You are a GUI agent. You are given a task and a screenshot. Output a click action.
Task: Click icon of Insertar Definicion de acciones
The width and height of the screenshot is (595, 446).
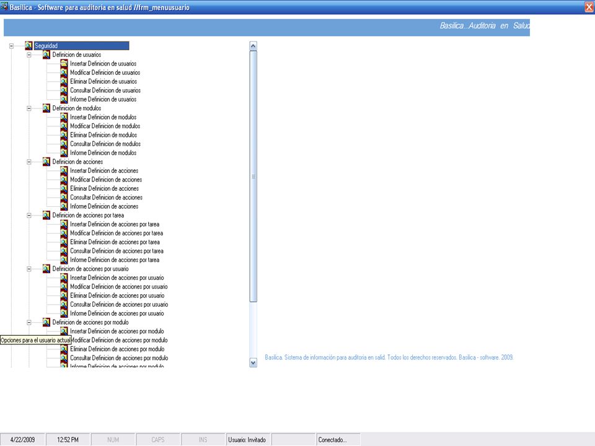tap(64, 171)
